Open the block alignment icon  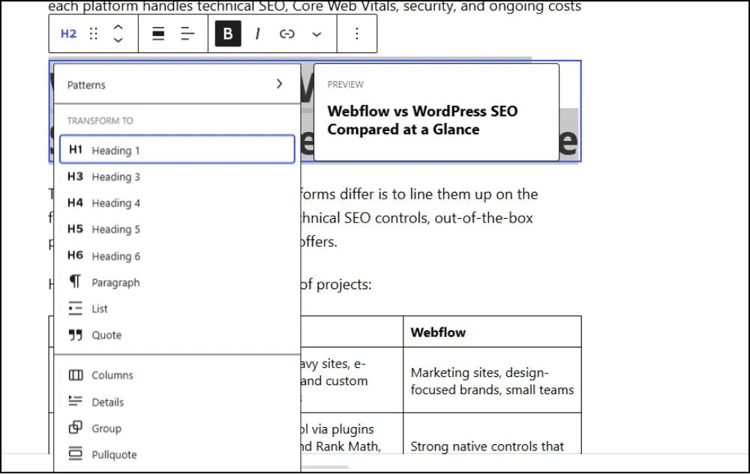tap(158, 34)
